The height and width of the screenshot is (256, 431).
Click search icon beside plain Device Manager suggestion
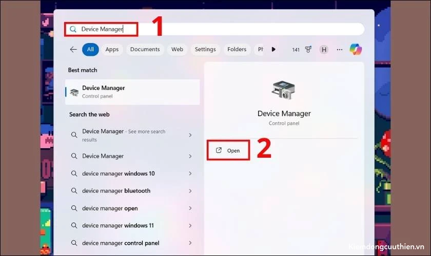[74, 156]
